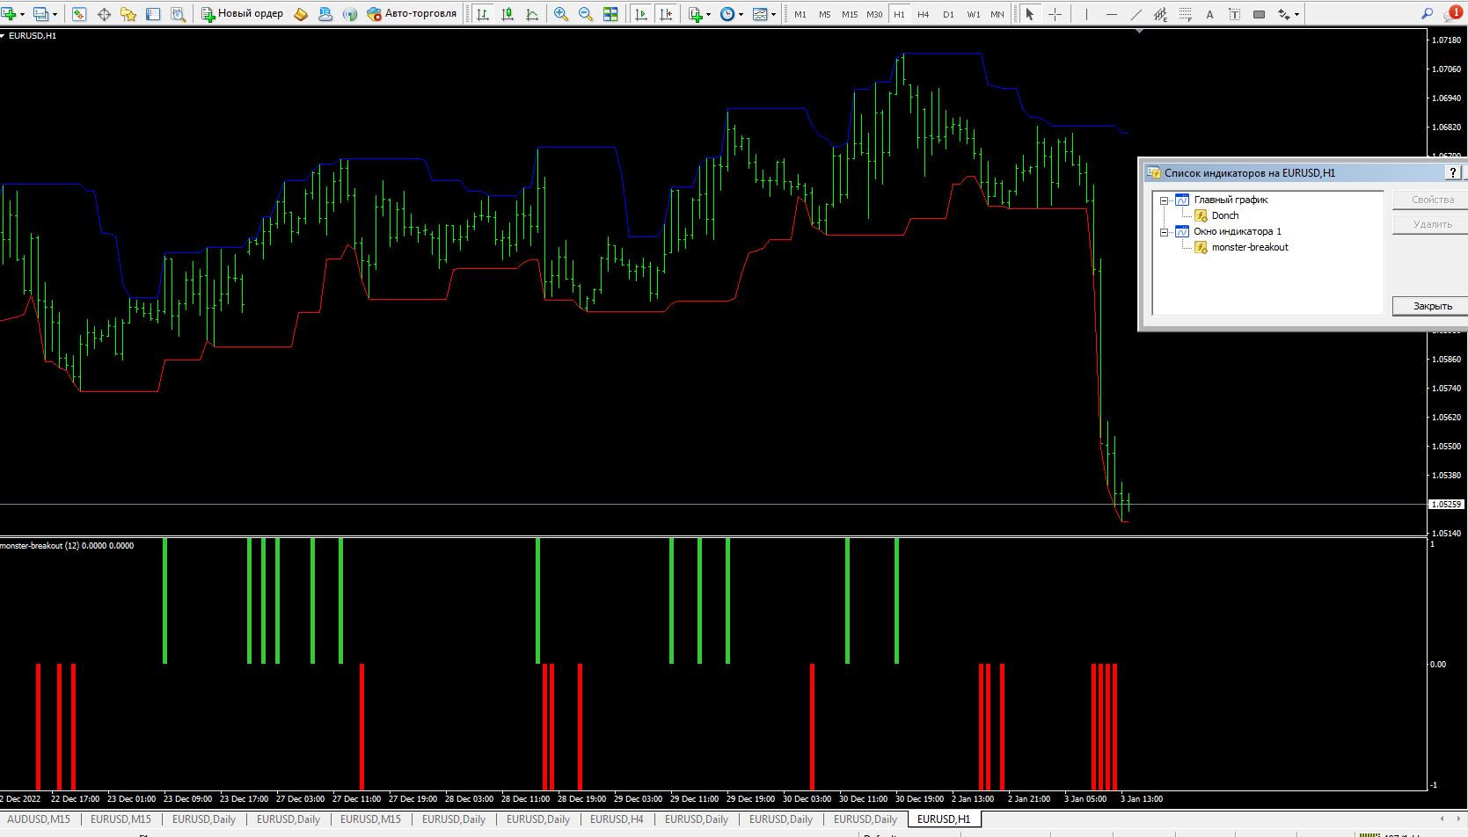
Task: Switch to candlestick chart view
Action: pyautogui.click(x=508, y=14)
